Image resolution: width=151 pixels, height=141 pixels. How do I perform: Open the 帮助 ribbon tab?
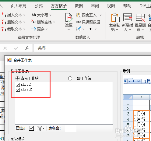[x=127, y=6]
